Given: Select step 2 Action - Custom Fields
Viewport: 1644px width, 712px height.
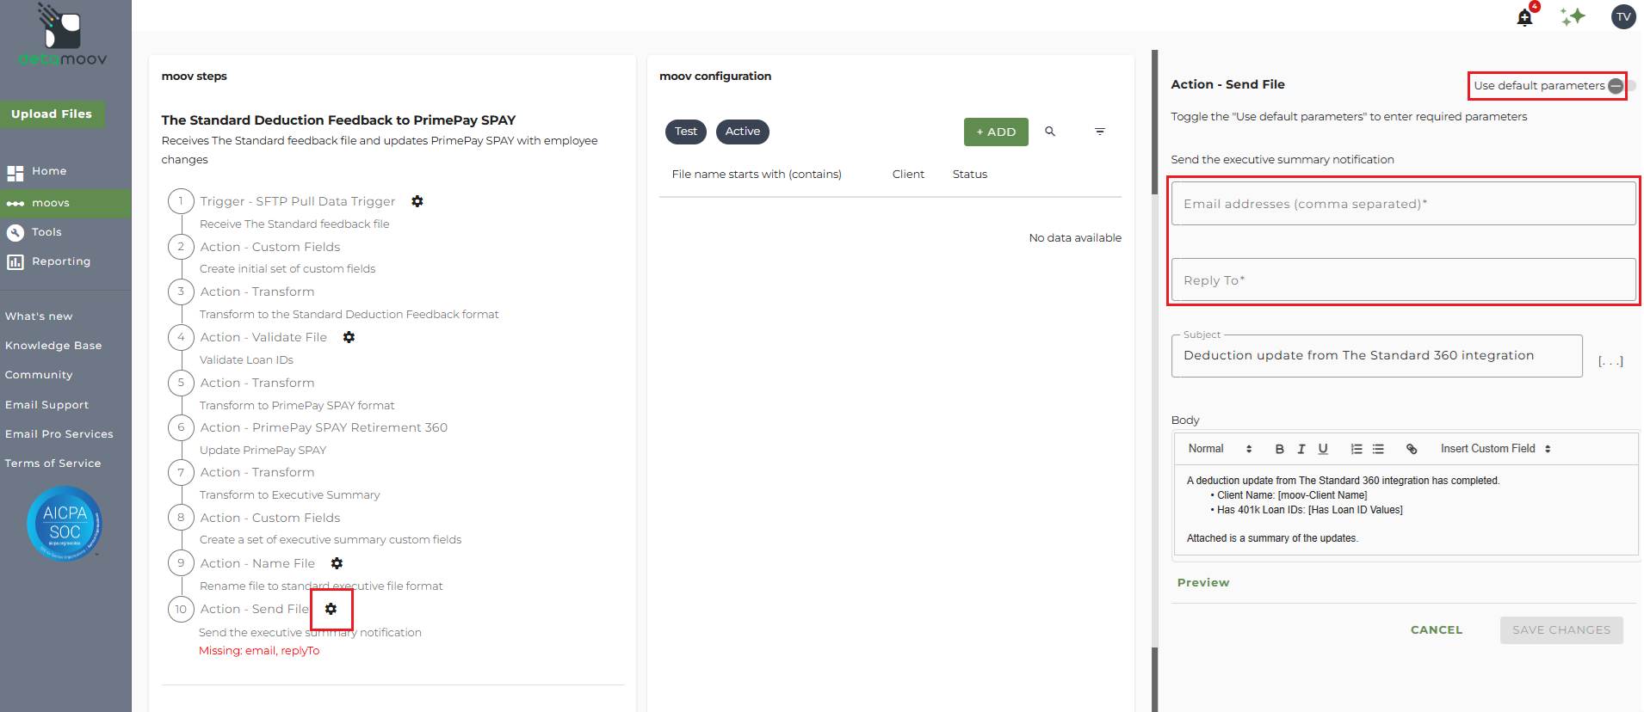Looking at the screenshot, I should pyautogui.click(x=270, y=247).
